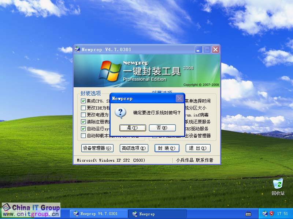This screenshot has height=219, width=293.
Task: Open the red shield security tray icon
Action: [x=272, y=214]
